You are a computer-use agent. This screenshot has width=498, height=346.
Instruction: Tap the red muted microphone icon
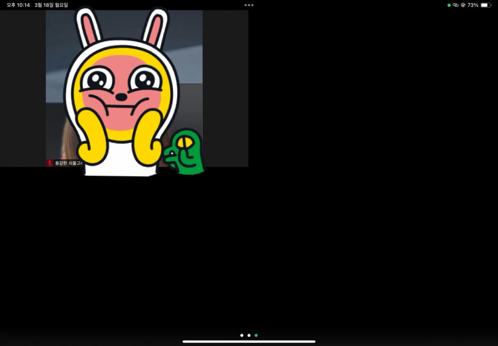pos(50,163)
